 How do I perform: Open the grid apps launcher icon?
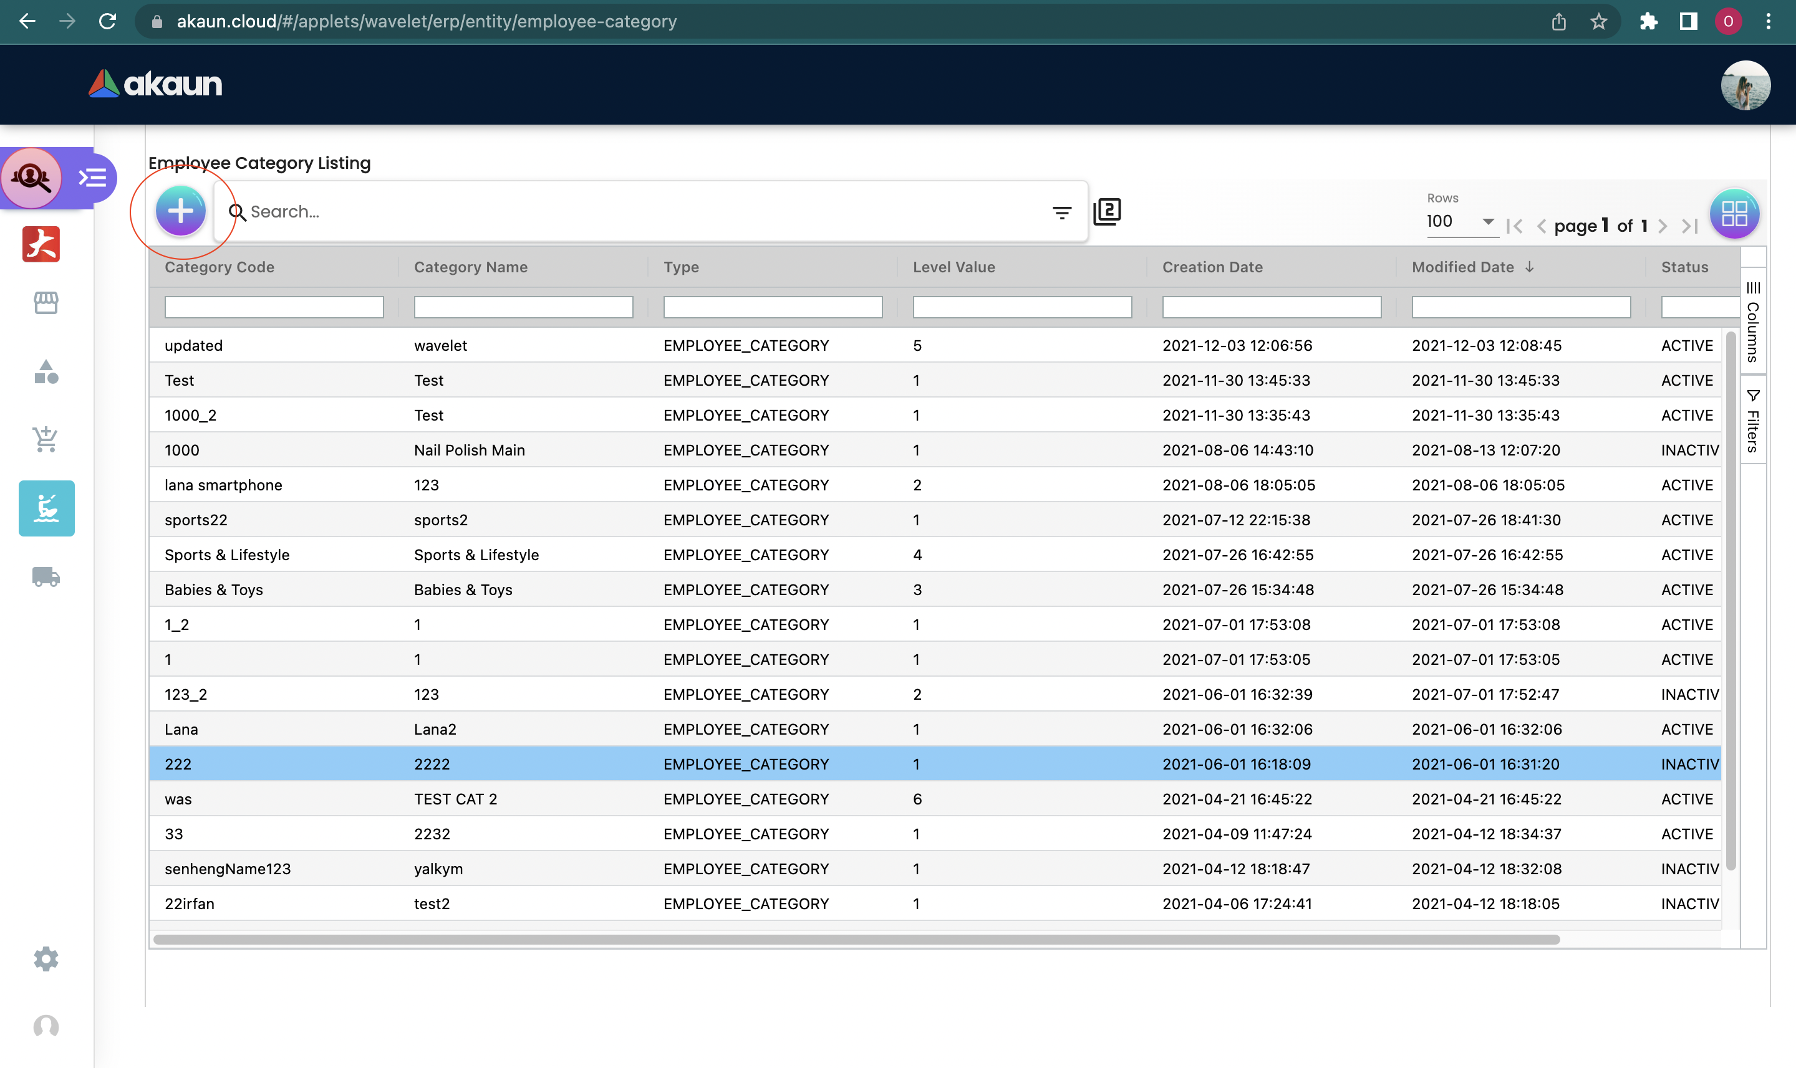(x=1734, y=214)
